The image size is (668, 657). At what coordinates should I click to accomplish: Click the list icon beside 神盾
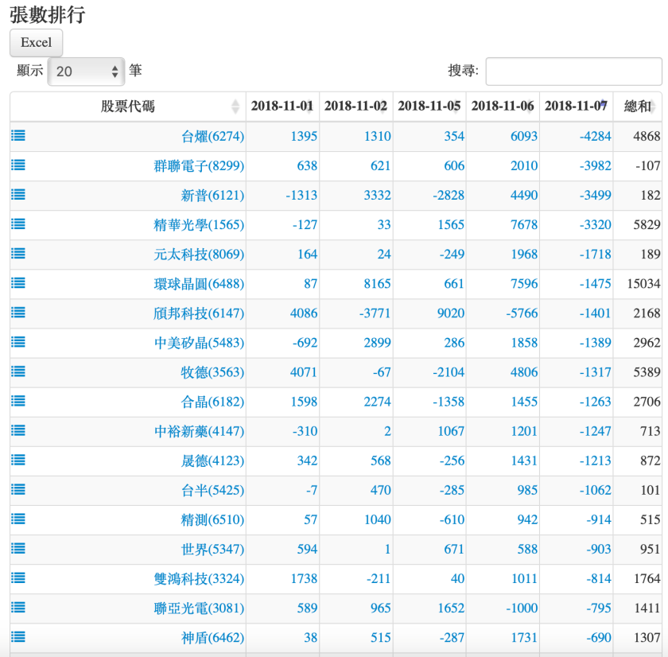17,637
